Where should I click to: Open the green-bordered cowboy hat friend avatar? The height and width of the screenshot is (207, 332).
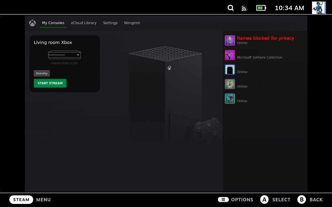[230, 99]
